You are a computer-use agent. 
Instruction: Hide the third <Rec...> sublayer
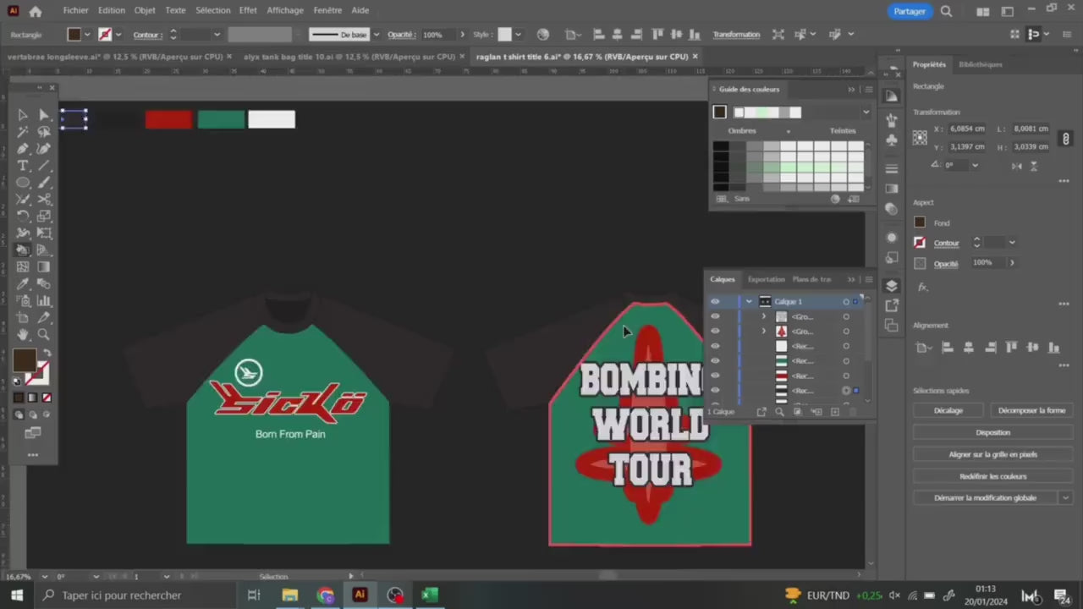click(x=715, y=376)
